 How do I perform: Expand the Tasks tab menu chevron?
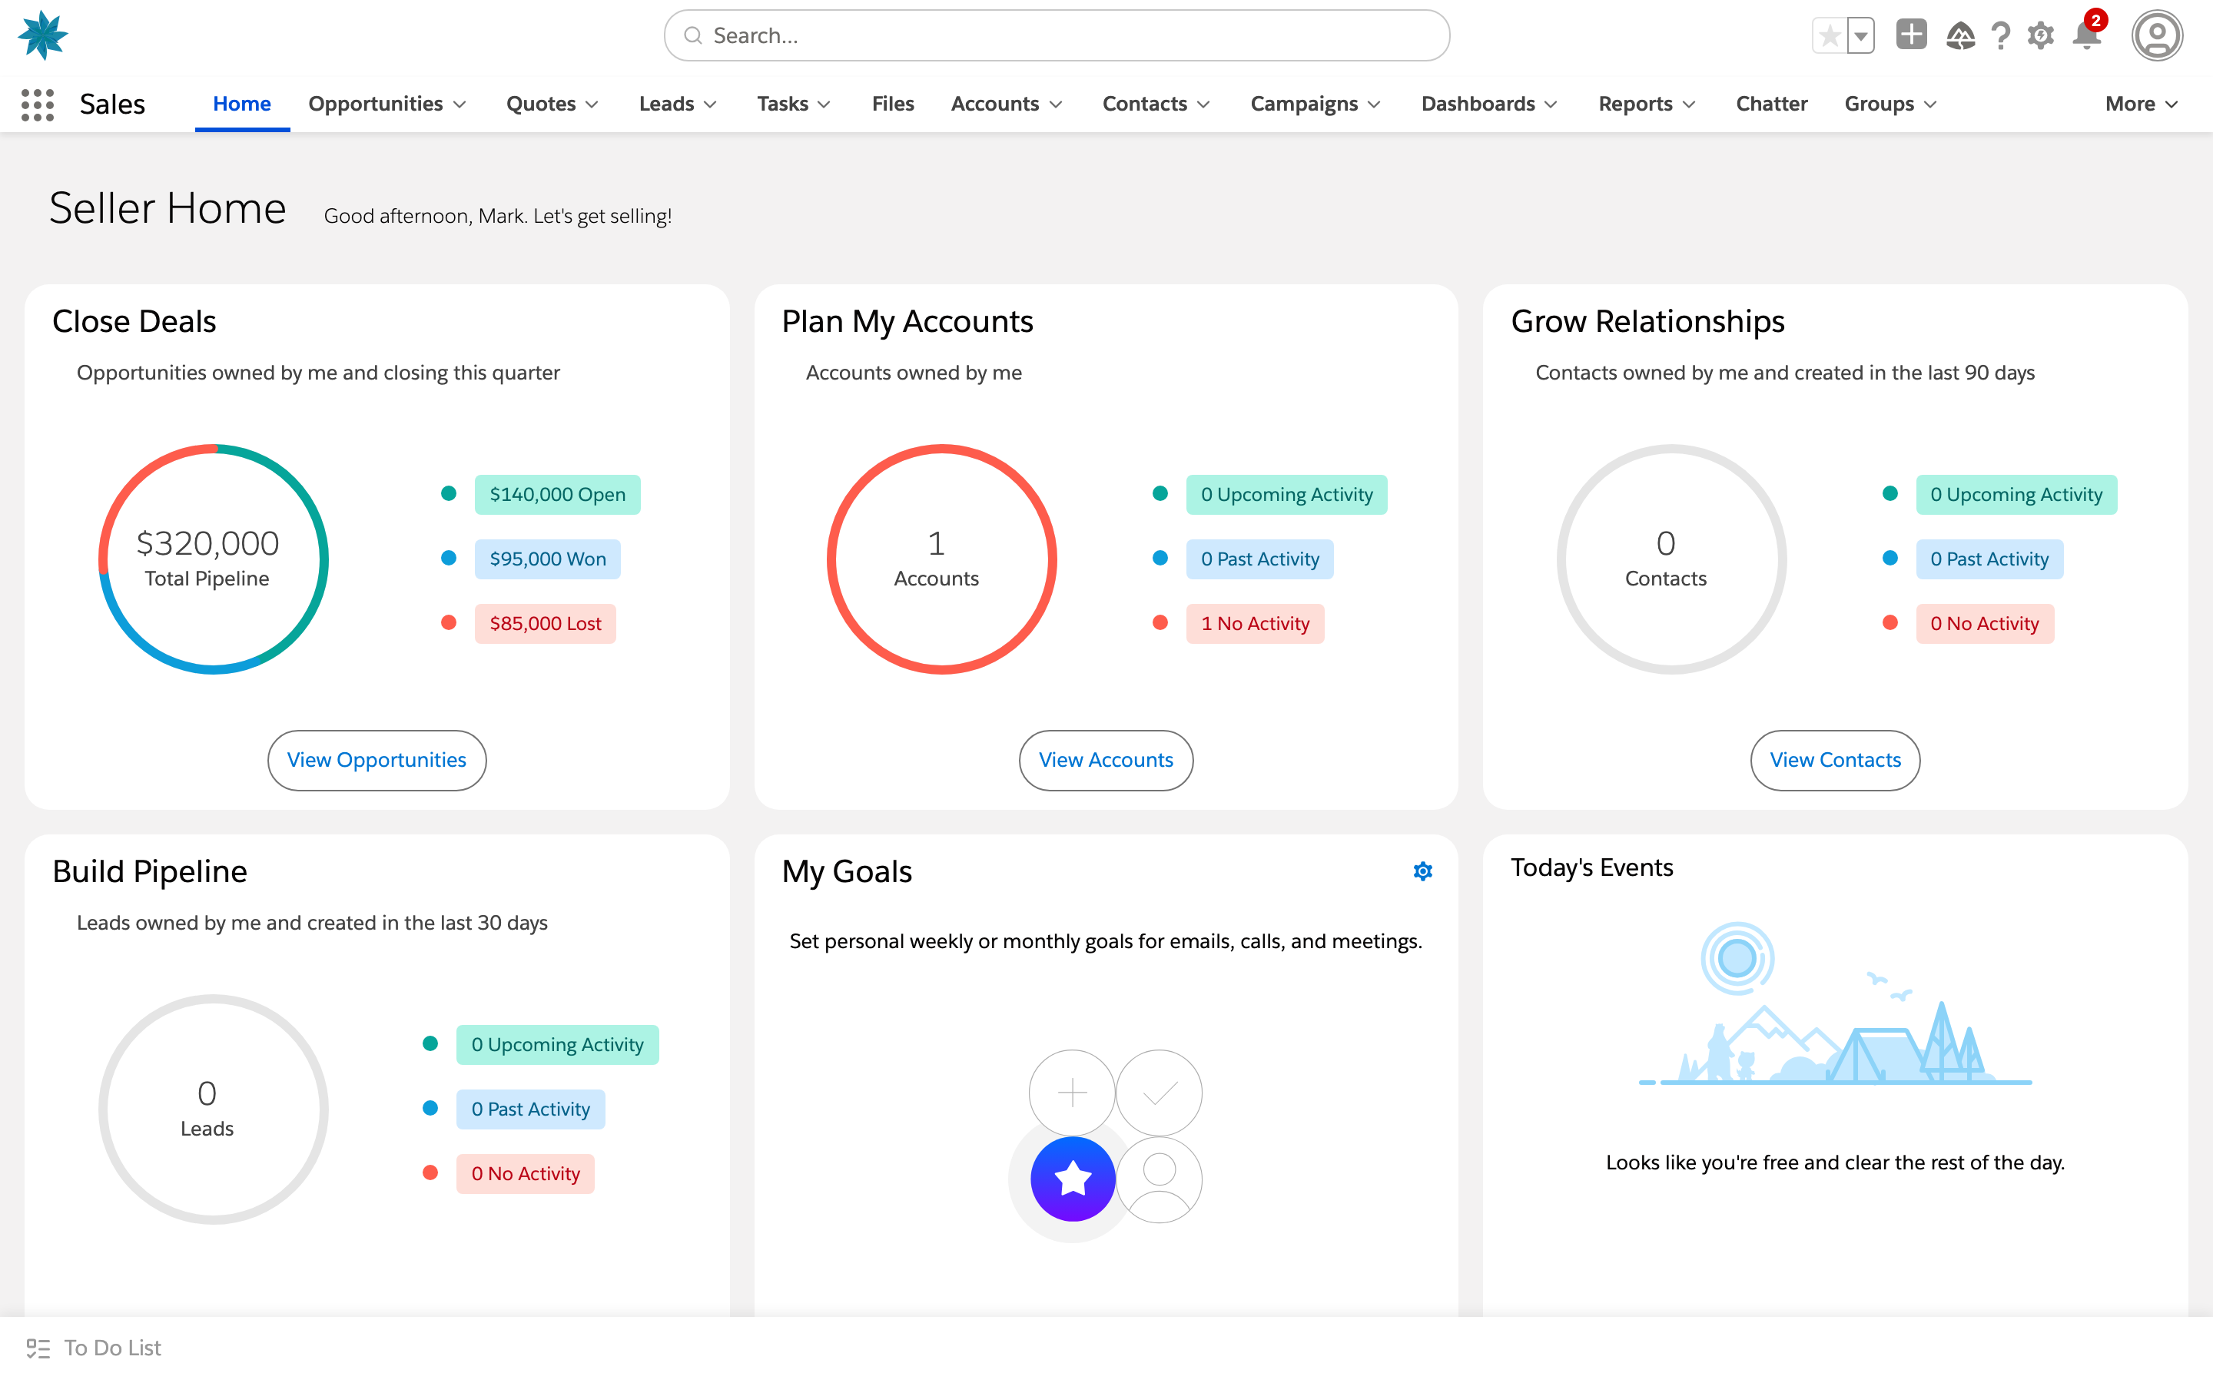[x=824, y=104]
